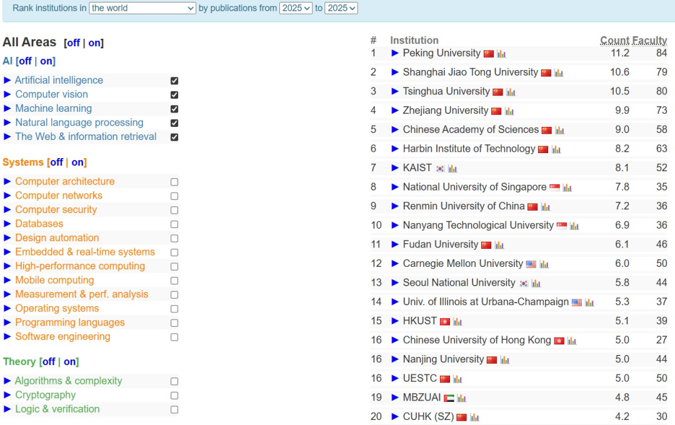The height and width of the screenshot is (425, 675).
Task: Turn on all Systems areas
Action: pos(77,162)
